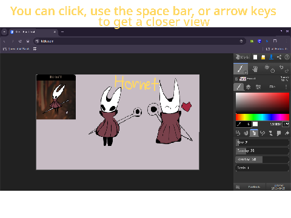This screenshot has height=218, width=291.
Task: Open the browser three-dot menu
Action: coord(286,41)
